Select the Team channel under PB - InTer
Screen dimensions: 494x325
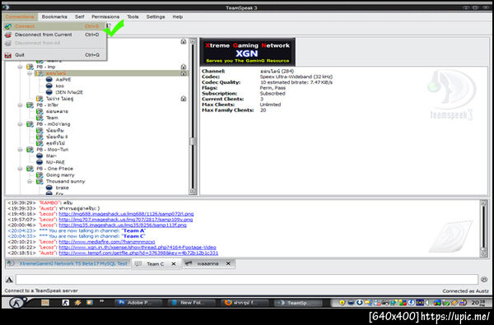point(52,118)
